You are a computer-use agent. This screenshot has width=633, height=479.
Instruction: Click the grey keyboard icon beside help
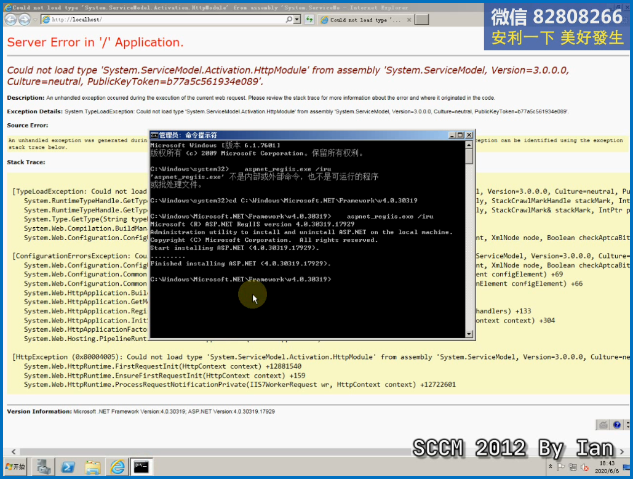point(603,425)
